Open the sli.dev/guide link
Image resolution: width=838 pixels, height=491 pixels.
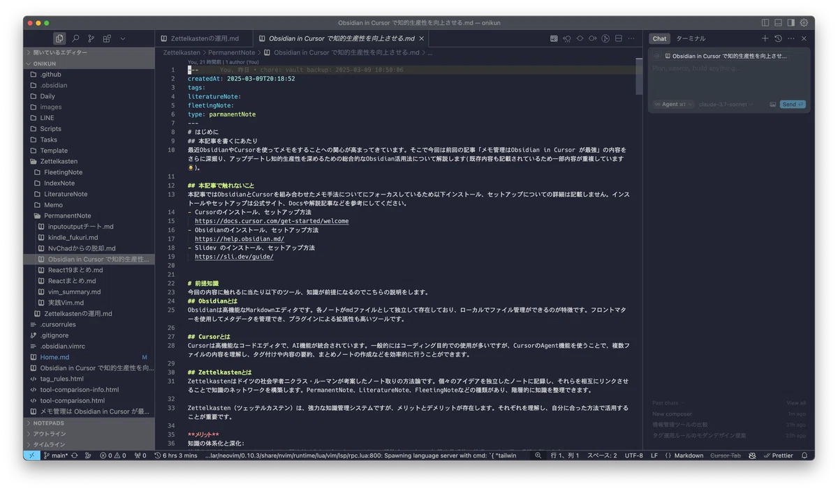point(234,257)
